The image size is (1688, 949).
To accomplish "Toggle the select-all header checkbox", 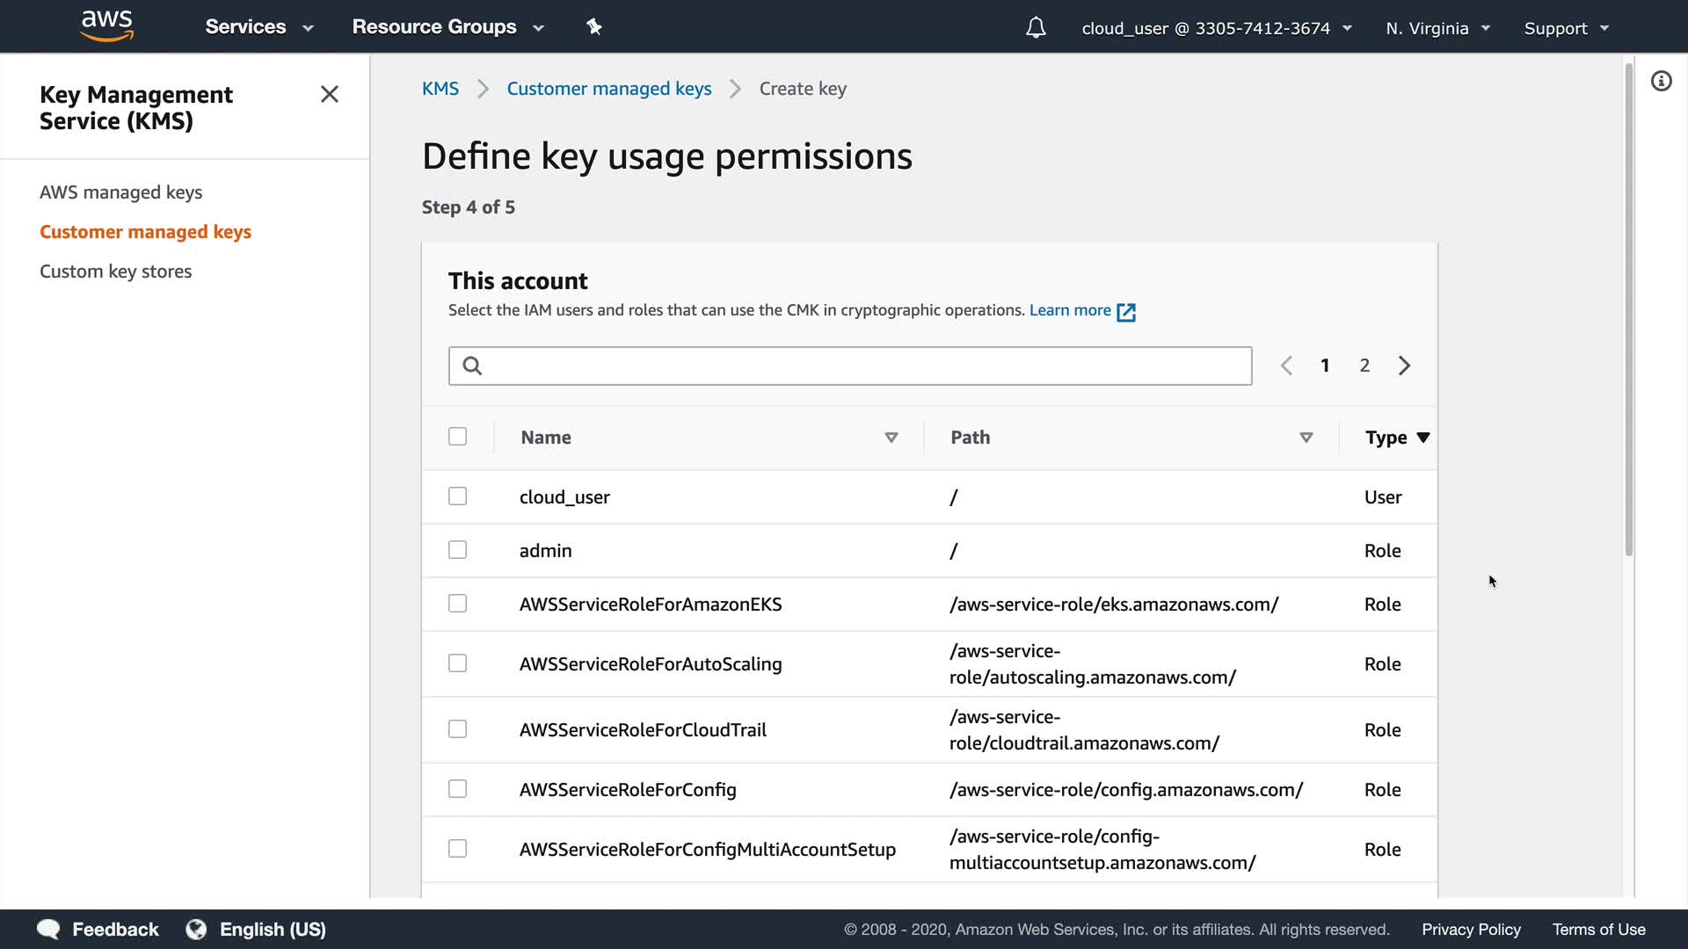I will click(x=457, y=437).
